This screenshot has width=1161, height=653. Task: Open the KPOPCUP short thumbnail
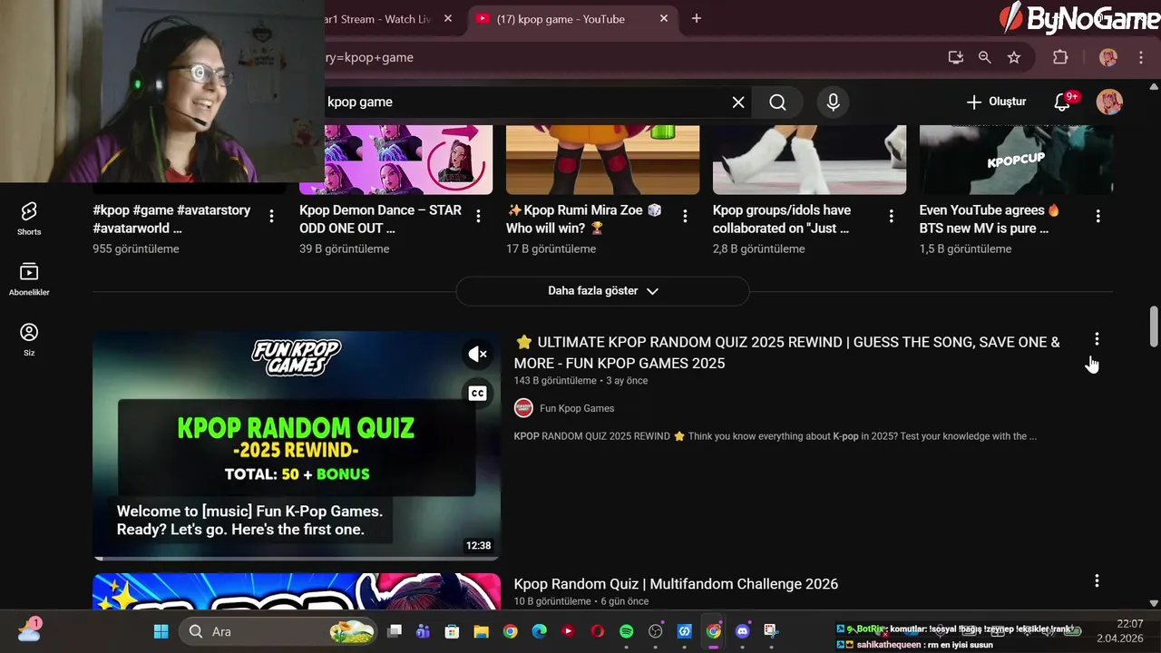point(1016,160)
